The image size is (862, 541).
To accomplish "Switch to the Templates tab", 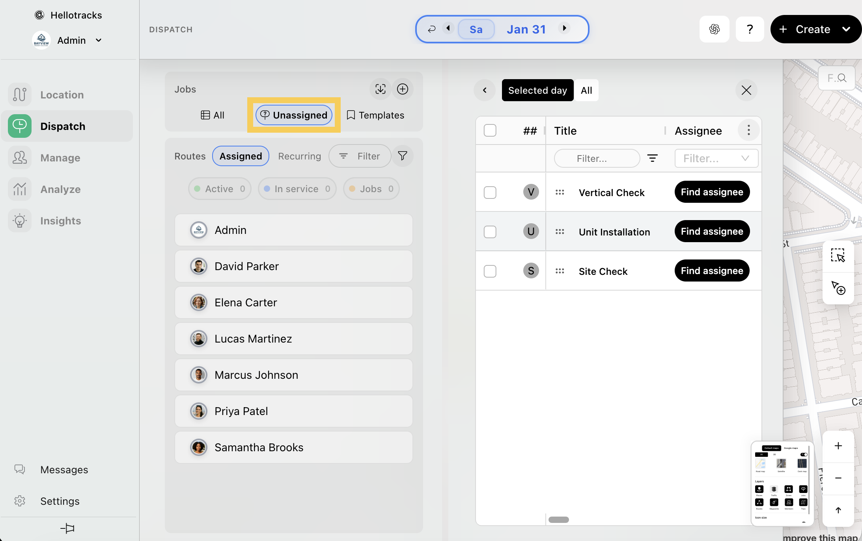I will 375,115.
